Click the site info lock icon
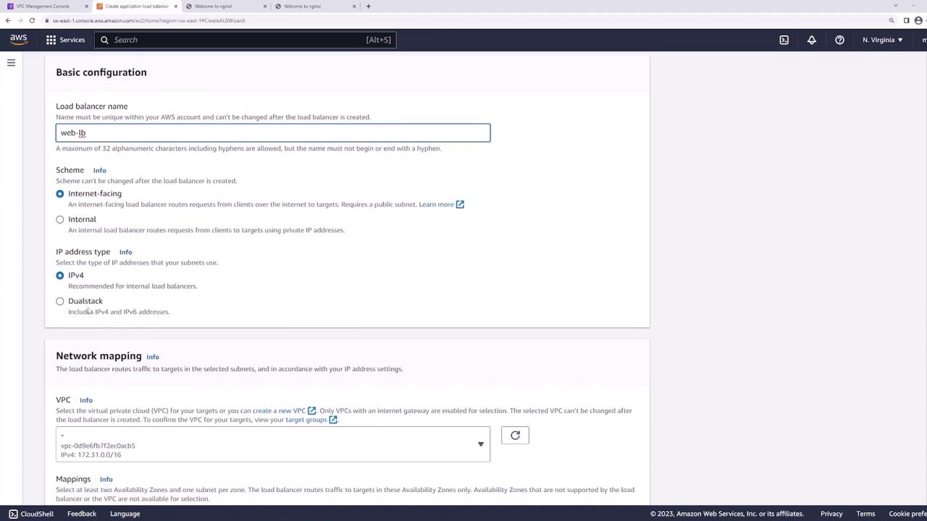 46,20
